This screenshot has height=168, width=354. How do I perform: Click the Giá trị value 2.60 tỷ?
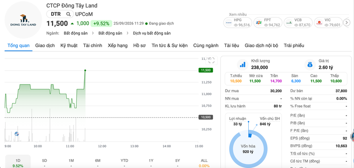click(326, 67)
